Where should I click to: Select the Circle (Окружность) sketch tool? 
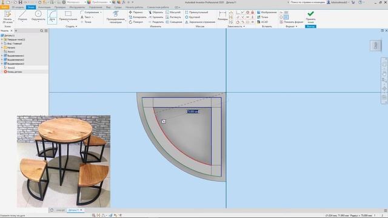38,16
